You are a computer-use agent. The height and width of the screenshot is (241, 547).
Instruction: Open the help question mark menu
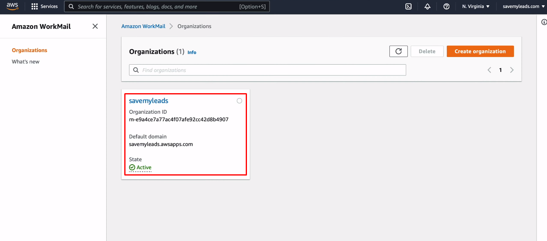point(446,6)
